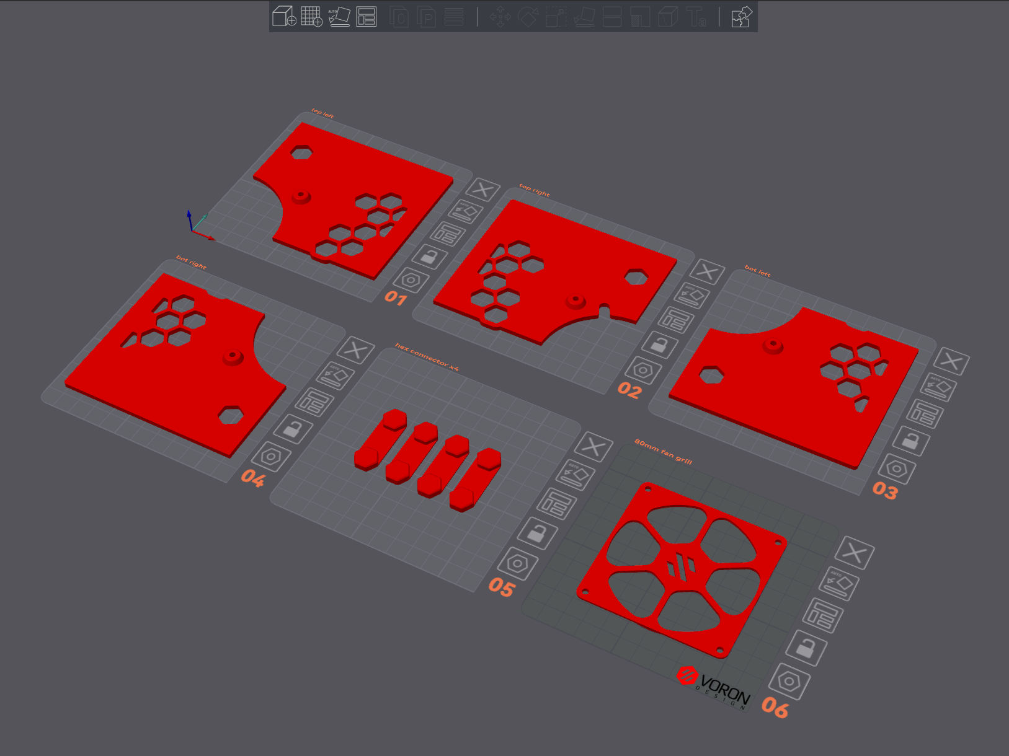Auto orient objects on plate 02
The width and height of the screenshot is (1009, 756).
point(691,295)
